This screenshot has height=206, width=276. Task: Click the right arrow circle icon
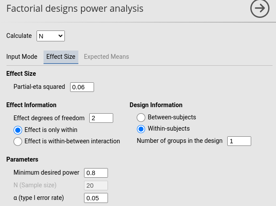tap(260, 9)
